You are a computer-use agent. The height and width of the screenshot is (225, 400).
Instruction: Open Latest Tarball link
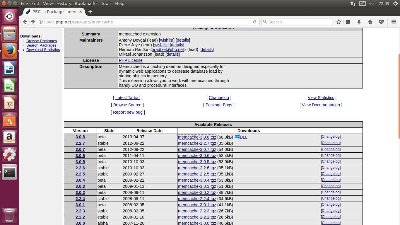click(128, 98)
